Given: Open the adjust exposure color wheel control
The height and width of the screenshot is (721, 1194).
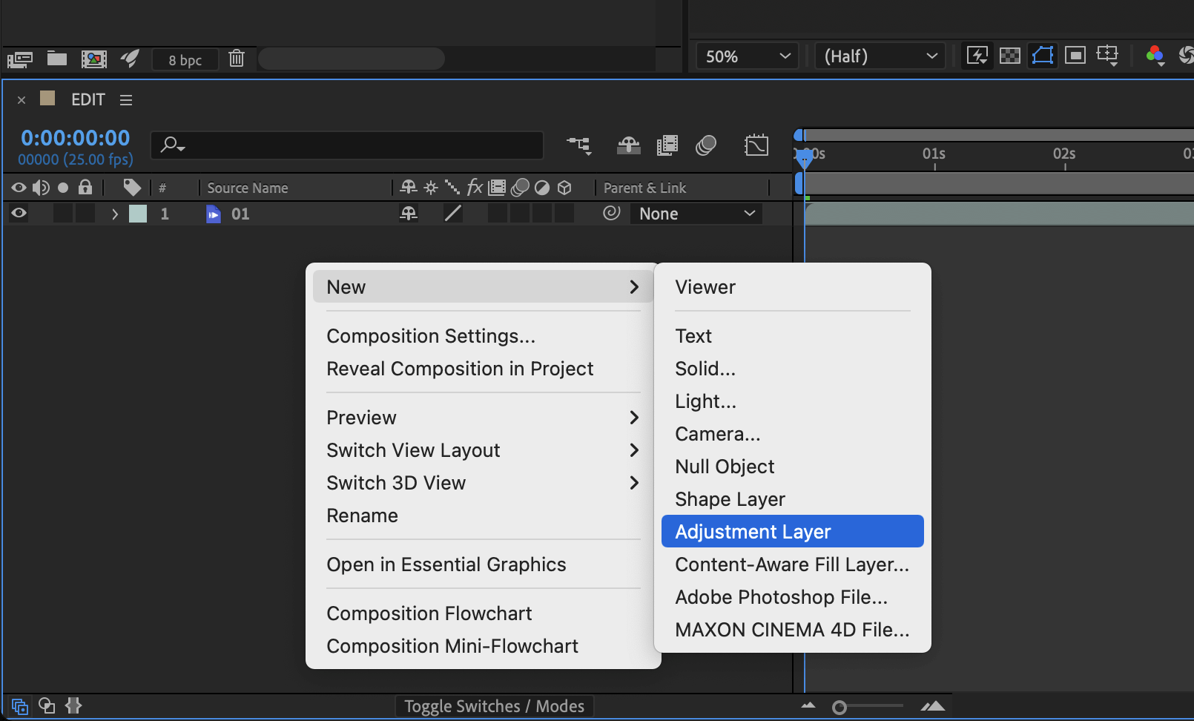Looking at the screenshot, I should coord(1155,56).
